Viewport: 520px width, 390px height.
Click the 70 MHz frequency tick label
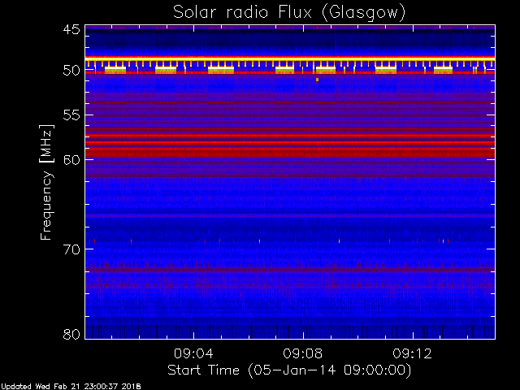[71, 249]
